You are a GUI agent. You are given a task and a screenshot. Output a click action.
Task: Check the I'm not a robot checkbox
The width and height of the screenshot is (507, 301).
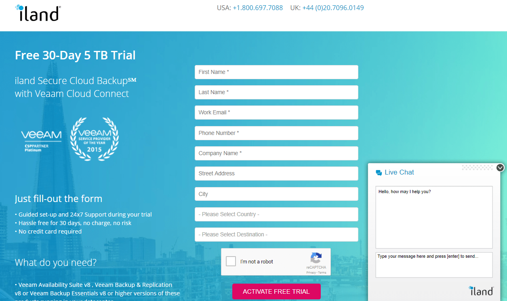(x=231, y=261)
